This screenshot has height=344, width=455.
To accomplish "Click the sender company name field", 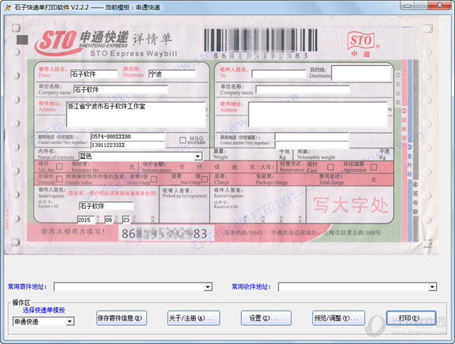I will (121, 89).
